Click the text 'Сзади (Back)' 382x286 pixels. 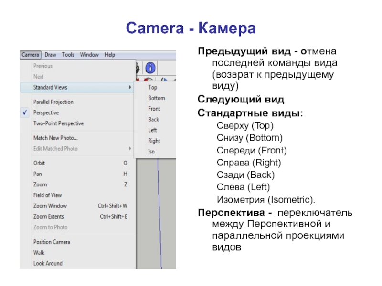(x=245, y=174)
